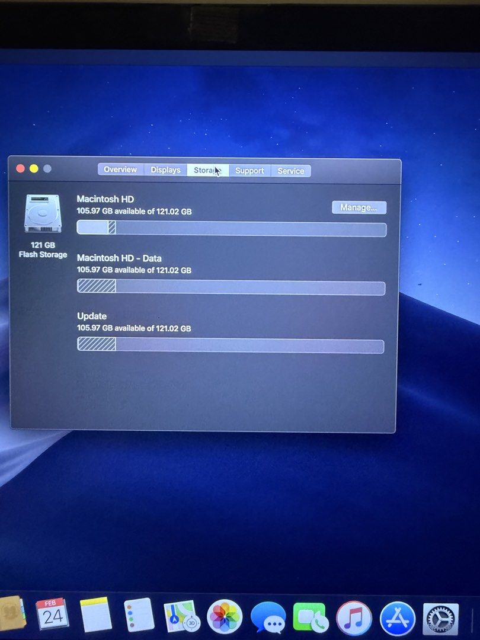This screenshot has width=480, height=640.
Task: Click the 'Macintosh HD - Data' volume name
Action: [x=119, y=258]
